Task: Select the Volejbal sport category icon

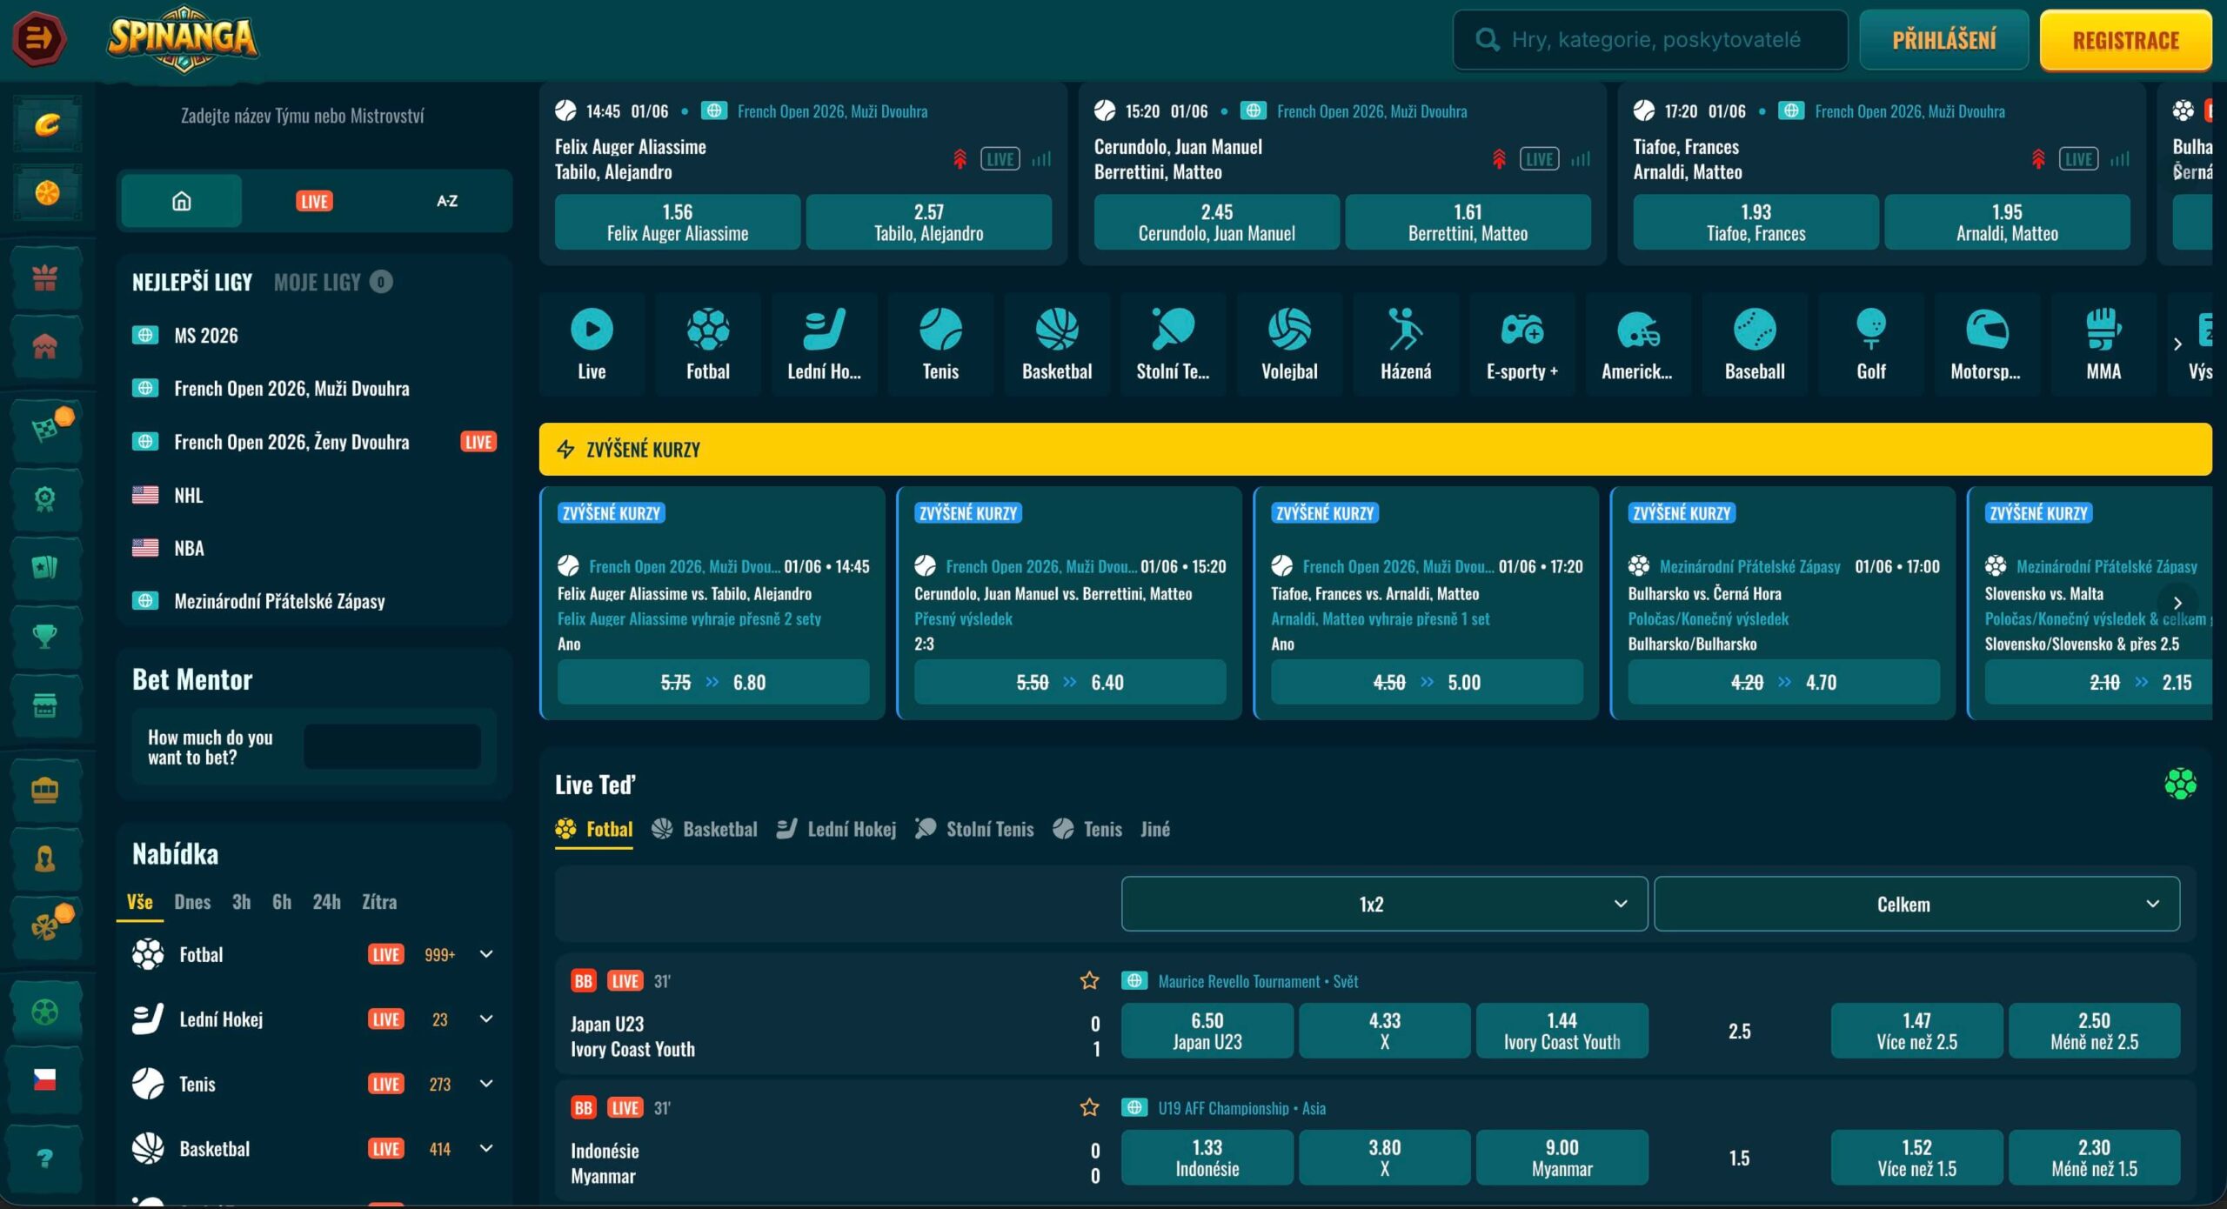Action: [1289, 344]
